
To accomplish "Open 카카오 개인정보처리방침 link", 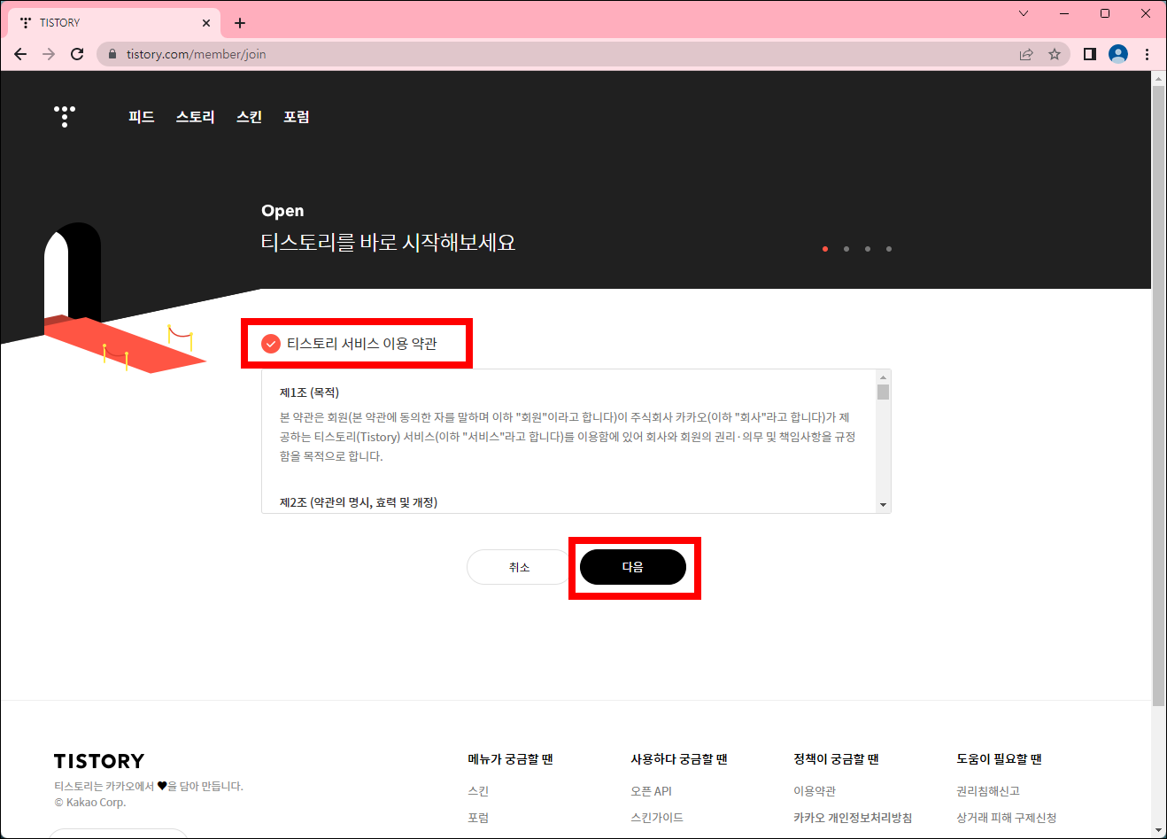I will [x=853, y=818].
